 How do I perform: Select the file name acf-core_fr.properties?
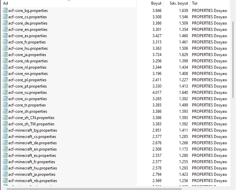click(x=27, y=42)
